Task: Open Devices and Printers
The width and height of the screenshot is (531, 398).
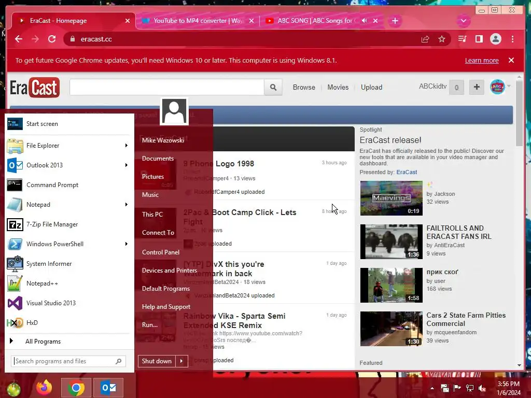Action: pos(170,271)
